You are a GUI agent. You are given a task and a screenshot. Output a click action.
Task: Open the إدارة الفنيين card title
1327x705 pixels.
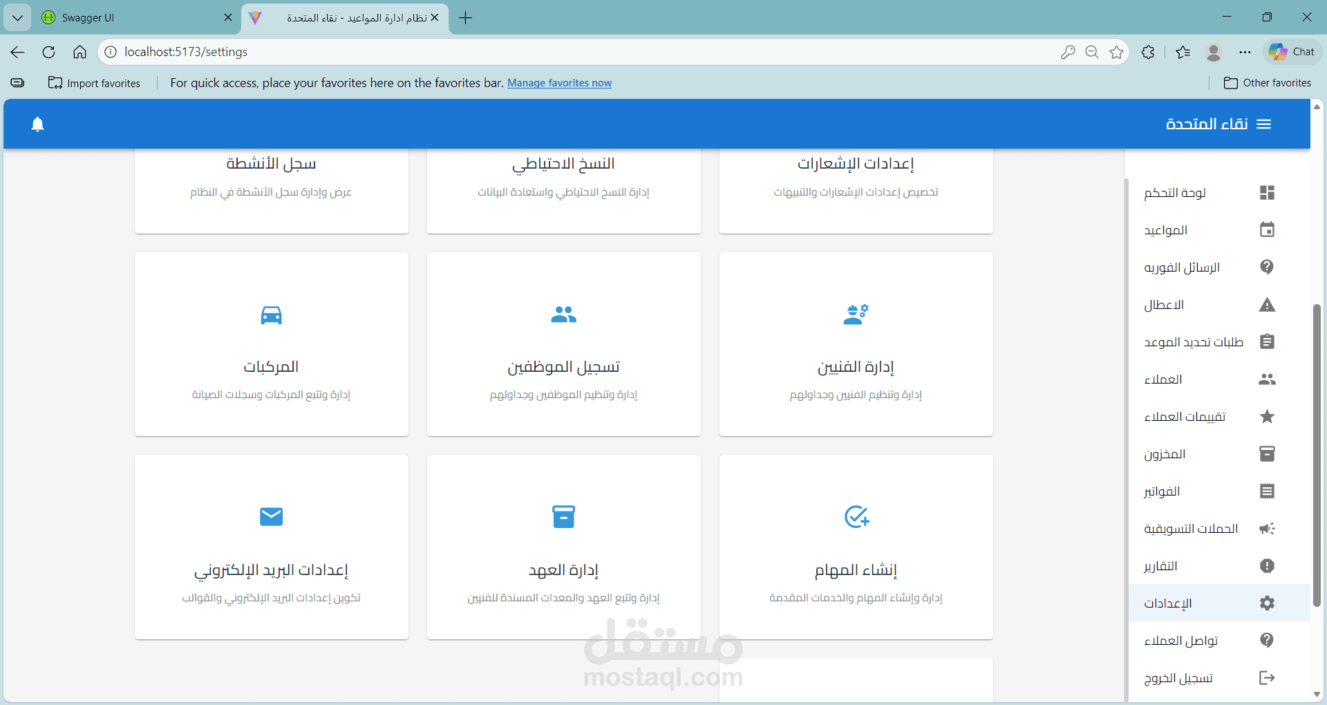tap(856, 367)
